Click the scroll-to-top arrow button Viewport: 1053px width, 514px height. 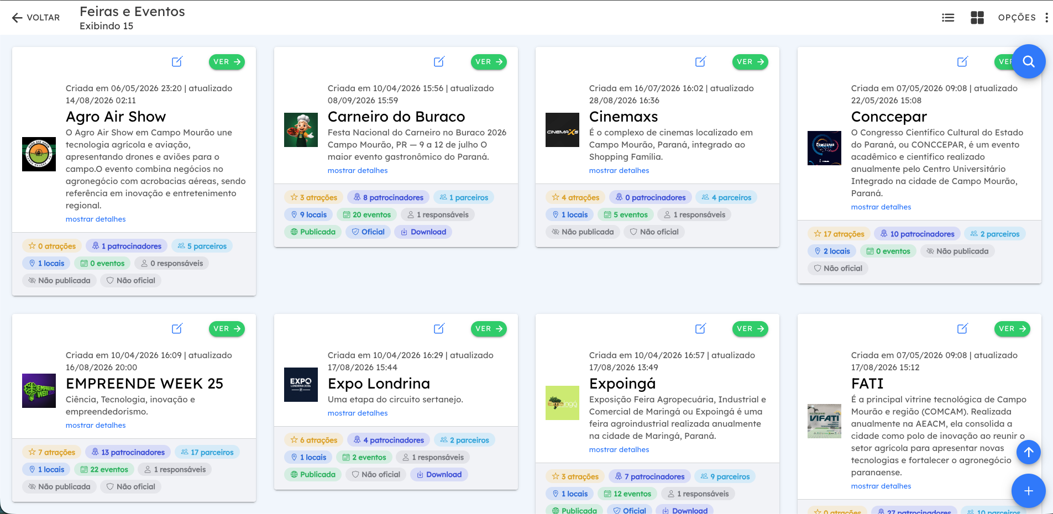pyautogui.click(x=1028, y=452)
